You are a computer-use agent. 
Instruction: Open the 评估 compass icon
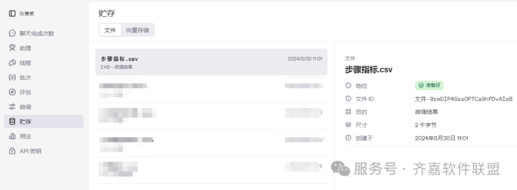(12, 92)
